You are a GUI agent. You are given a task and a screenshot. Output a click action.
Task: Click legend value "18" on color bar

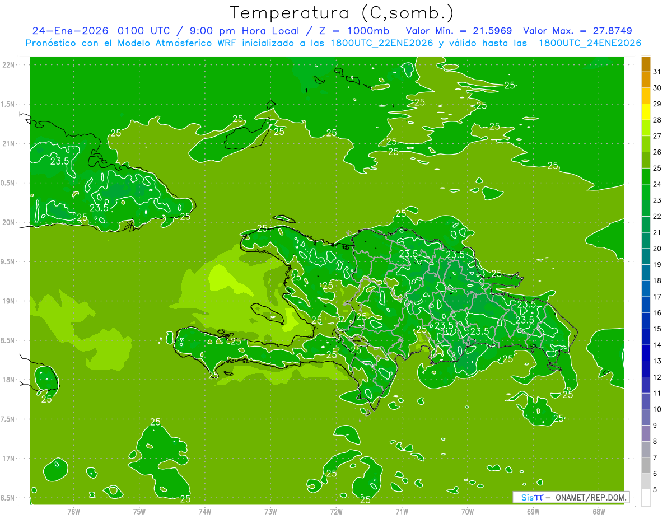[657, 280]
